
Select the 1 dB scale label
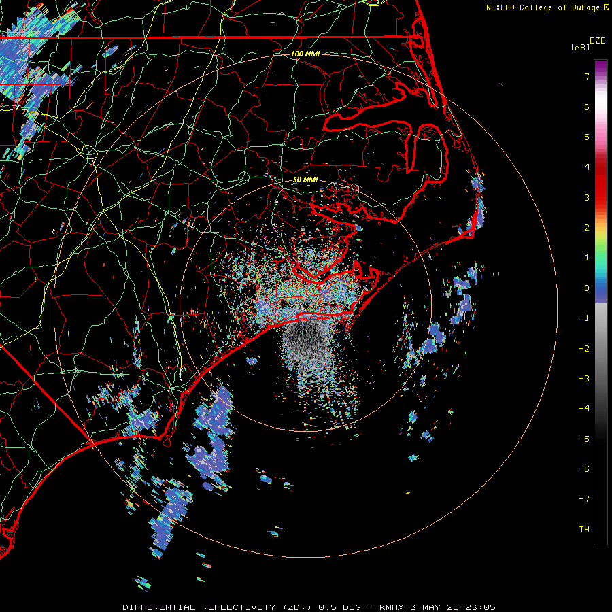pyautogui.click(x=587, y=258)
